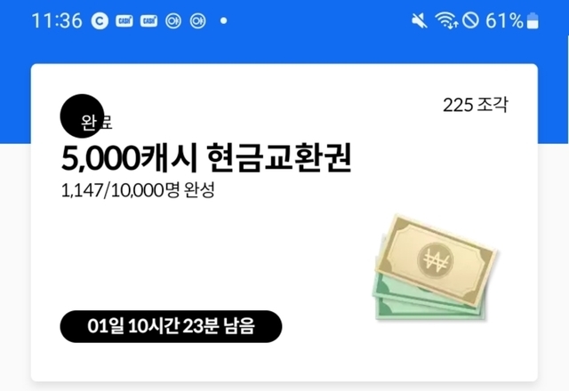Tap the 01일 10시간 23분 남음 pill
The height and width of the screenshot is (391, 569).
171,326
